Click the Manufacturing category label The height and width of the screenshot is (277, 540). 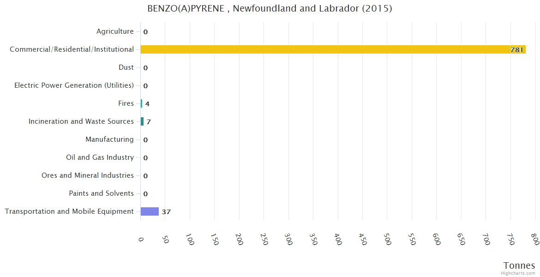tap(109, 139)
